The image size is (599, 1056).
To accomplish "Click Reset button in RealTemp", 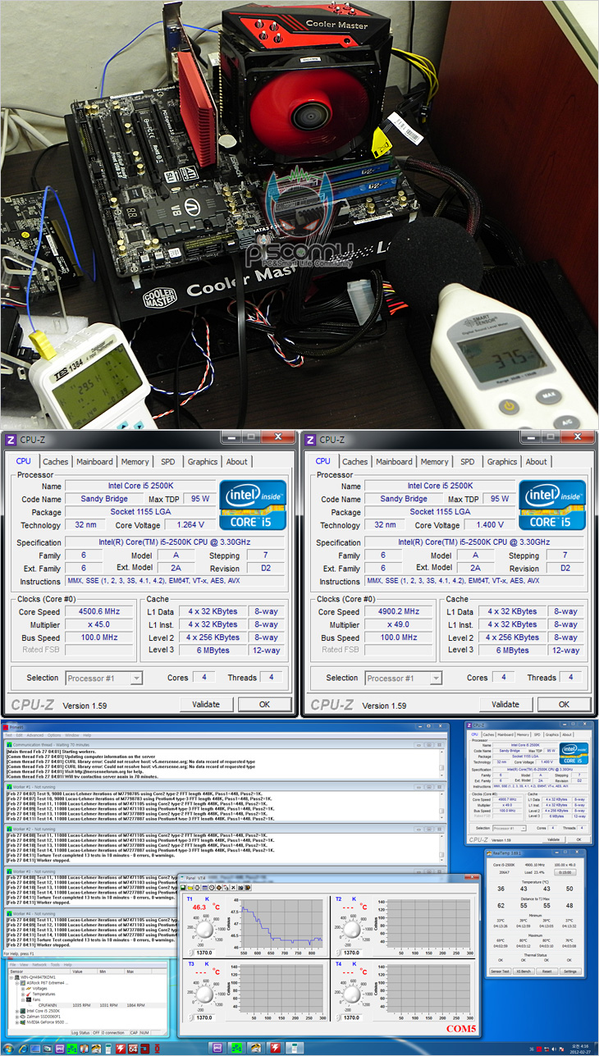I will coord(546,971).
